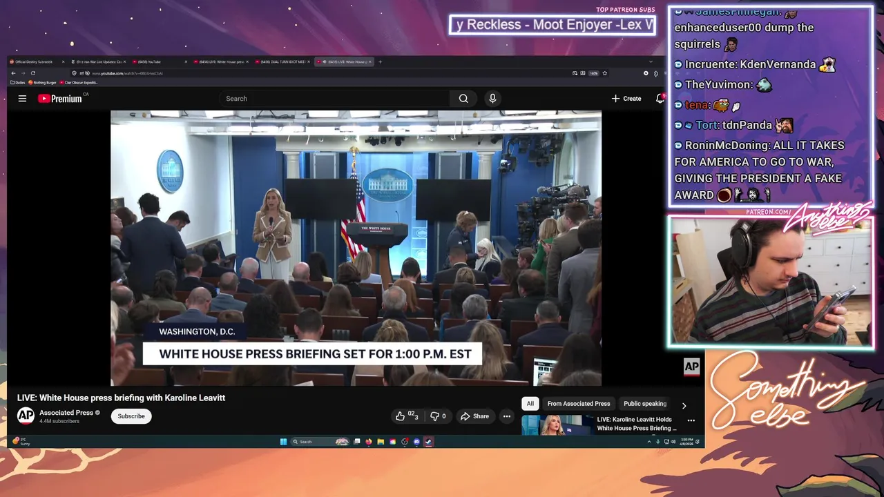Image resolution: width=884 pixels, height=497 pixels.
Task: Open options for recommended Leavitt video
Action: pos(691,420)
